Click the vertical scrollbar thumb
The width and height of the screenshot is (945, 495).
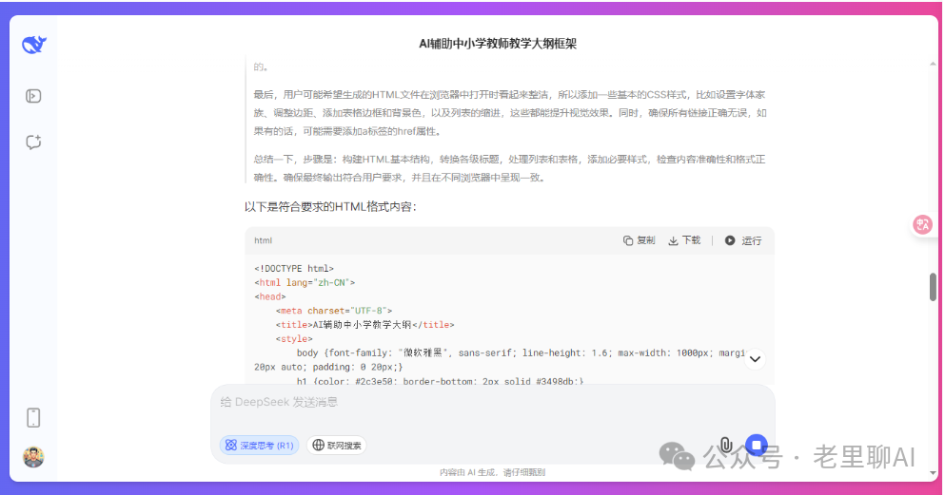point(933,286)
